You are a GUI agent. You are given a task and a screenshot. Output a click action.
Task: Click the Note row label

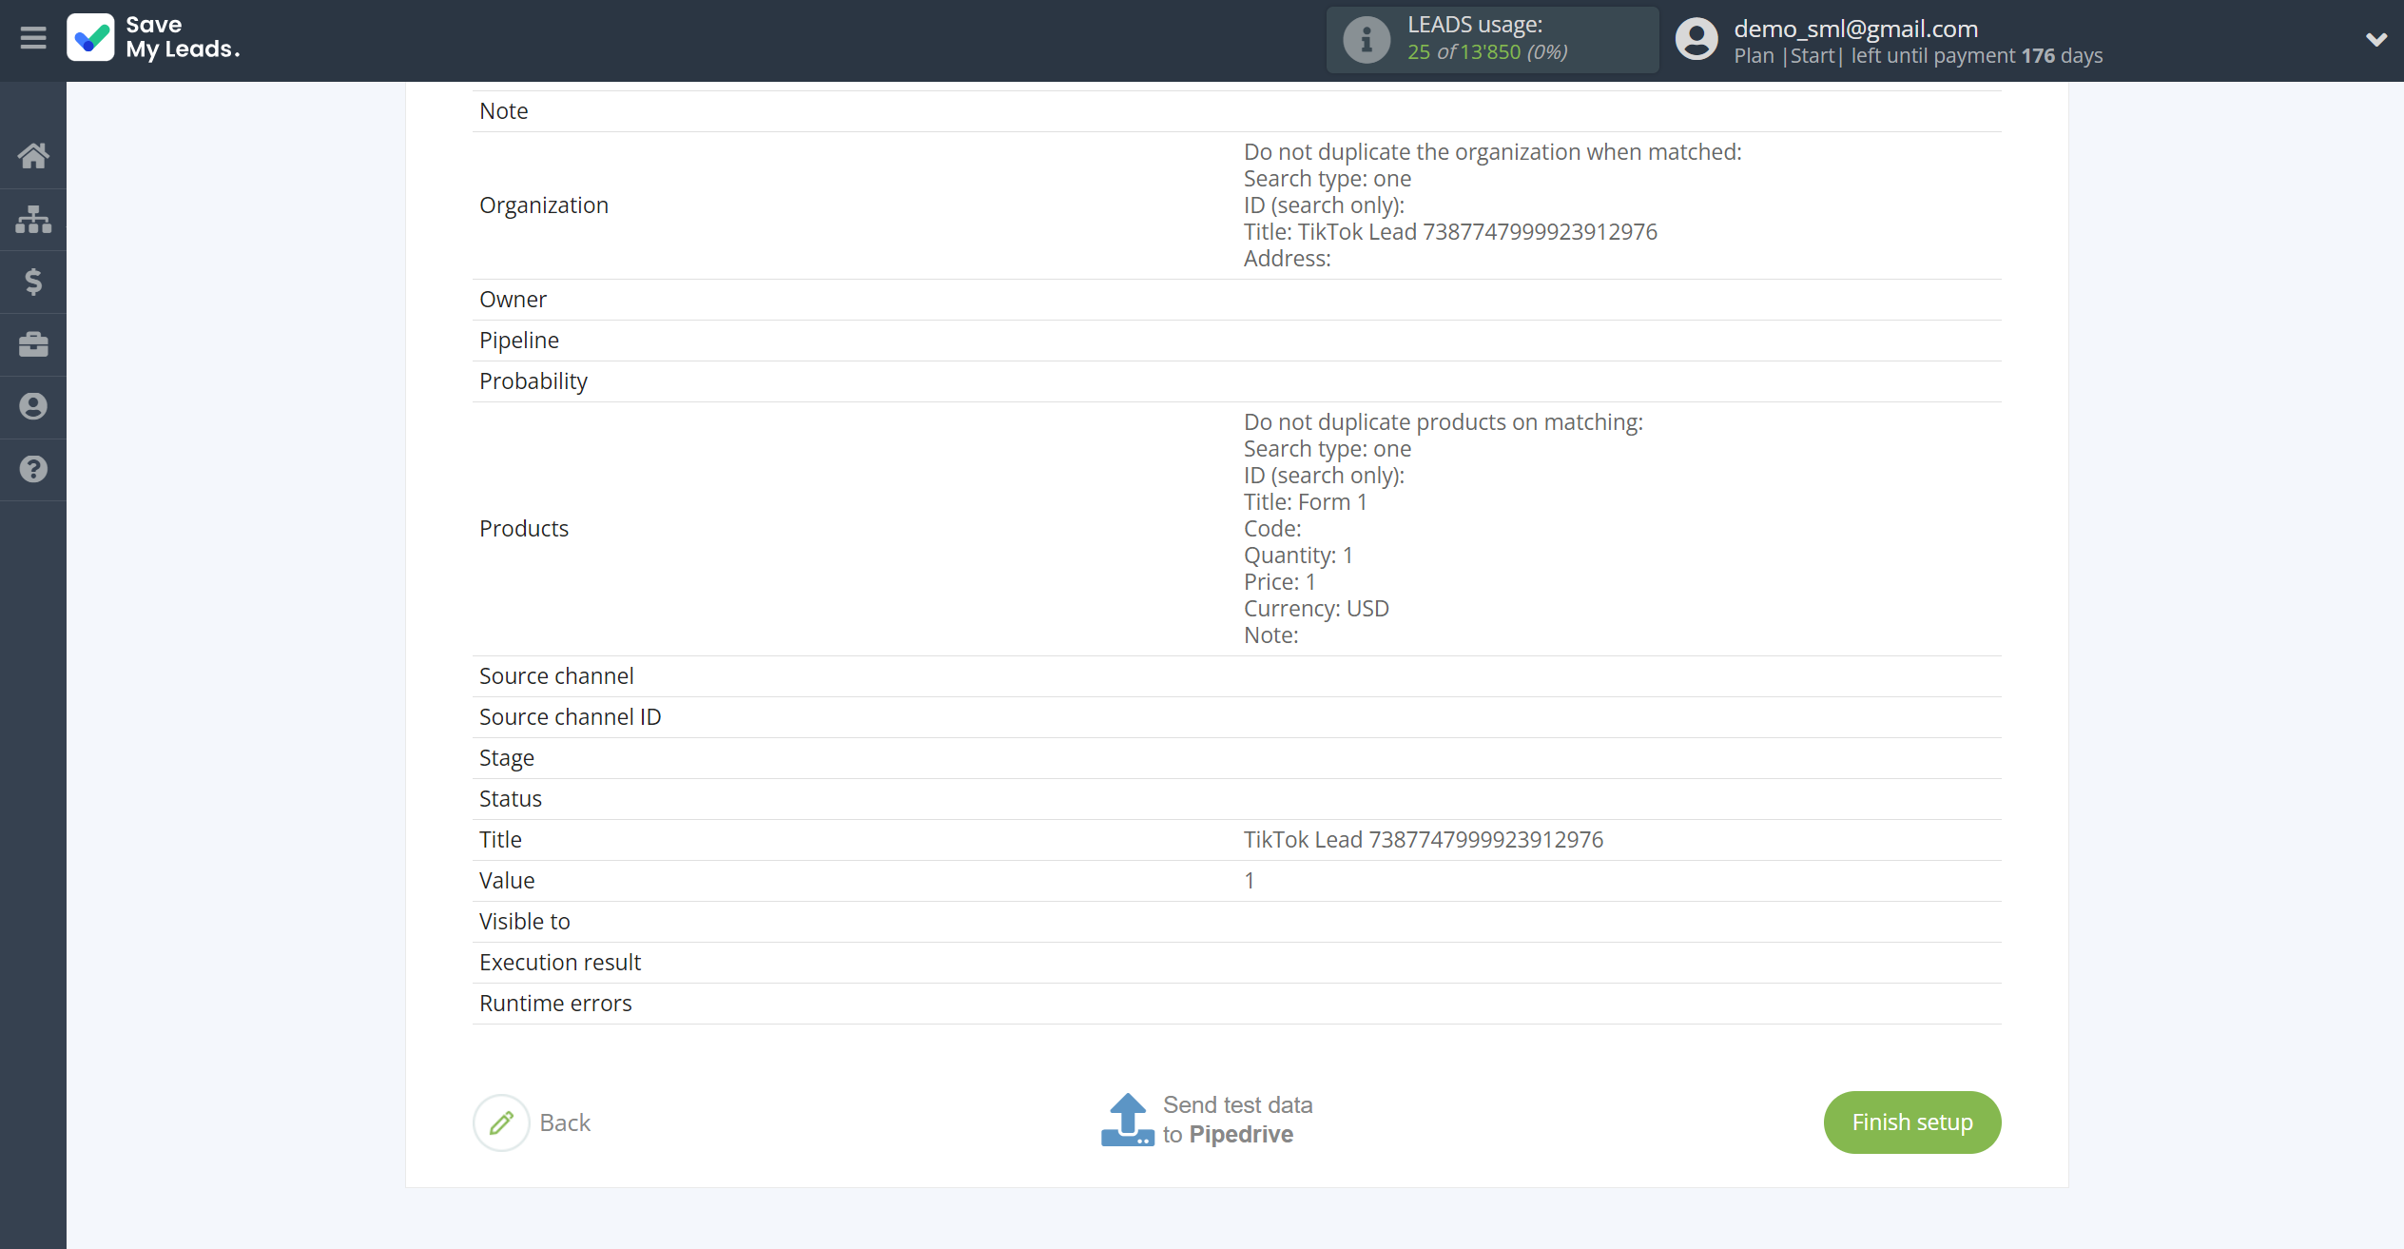coord(504,111)
